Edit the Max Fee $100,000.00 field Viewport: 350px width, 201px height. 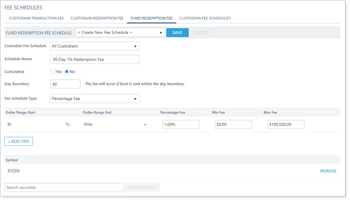click(x=285, y=124)
